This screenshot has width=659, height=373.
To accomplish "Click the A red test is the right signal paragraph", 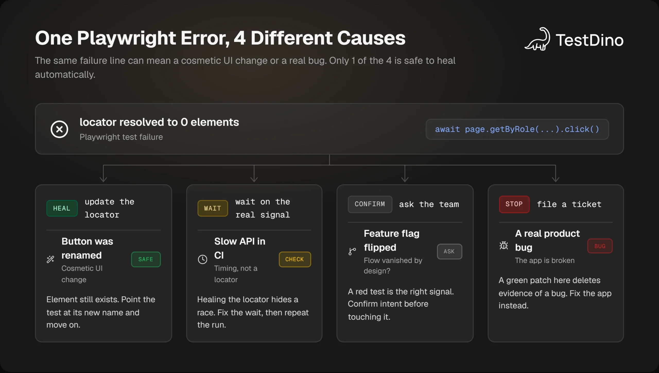I will pyautogui.click(x=401, y=304).
